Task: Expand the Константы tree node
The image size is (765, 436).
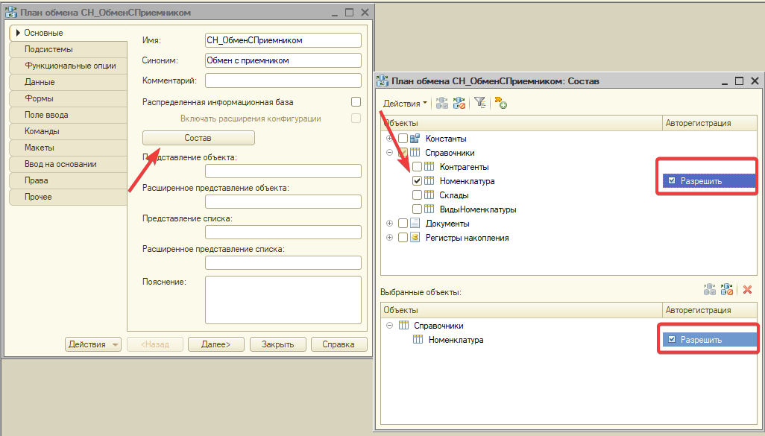Action: (389, 139)
